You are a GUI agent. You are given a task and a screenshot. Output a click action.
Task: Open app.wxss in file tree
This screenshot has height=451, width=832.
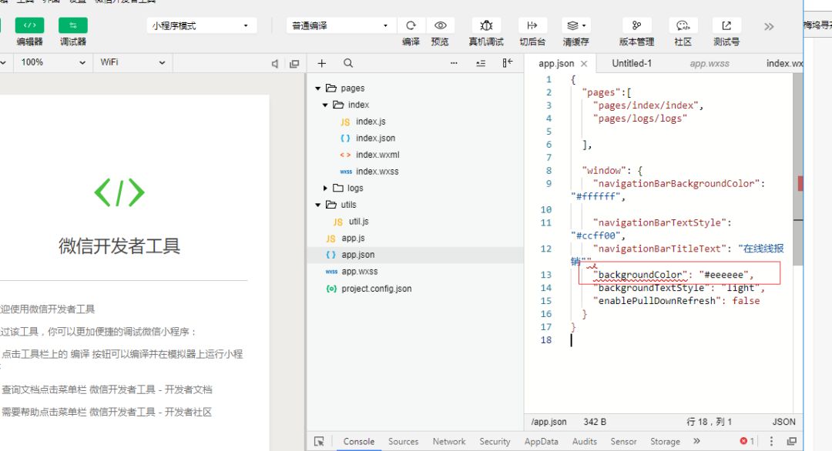pos(359,272)
